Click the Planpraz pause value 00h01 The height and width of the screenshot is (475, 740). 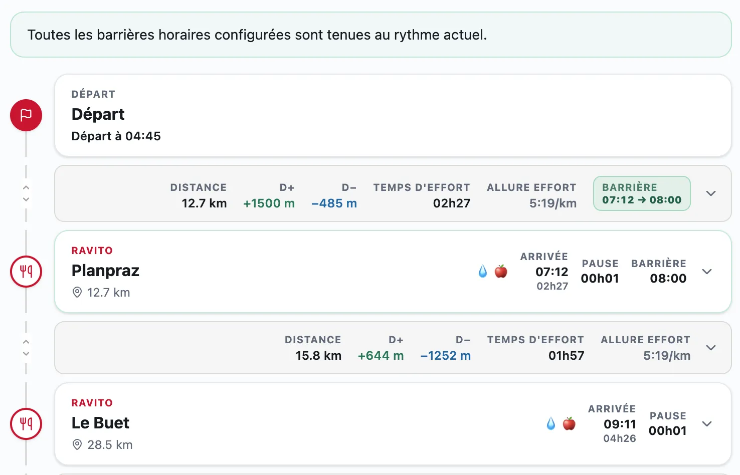point(600,279)
